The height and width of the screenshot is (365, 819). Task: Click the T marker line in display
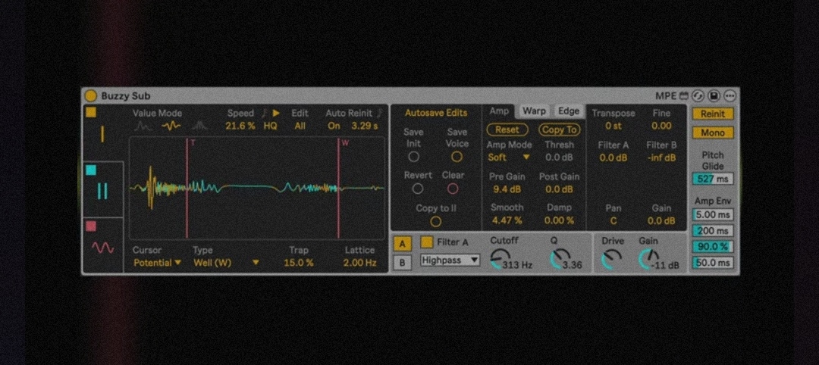187,189
